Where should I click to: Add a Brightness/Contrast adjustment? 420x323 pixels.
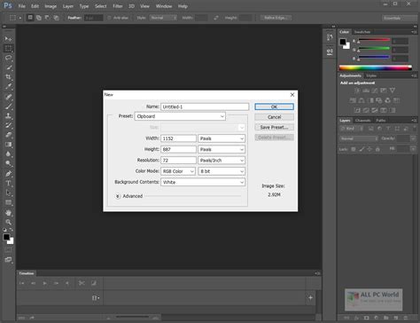(357, 91)
